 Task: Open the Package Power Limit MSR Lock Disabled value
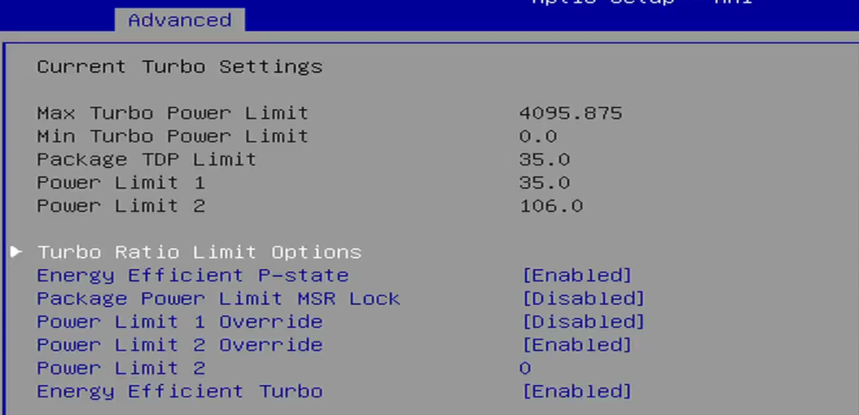pyautogui.click(x=583, y=298)
